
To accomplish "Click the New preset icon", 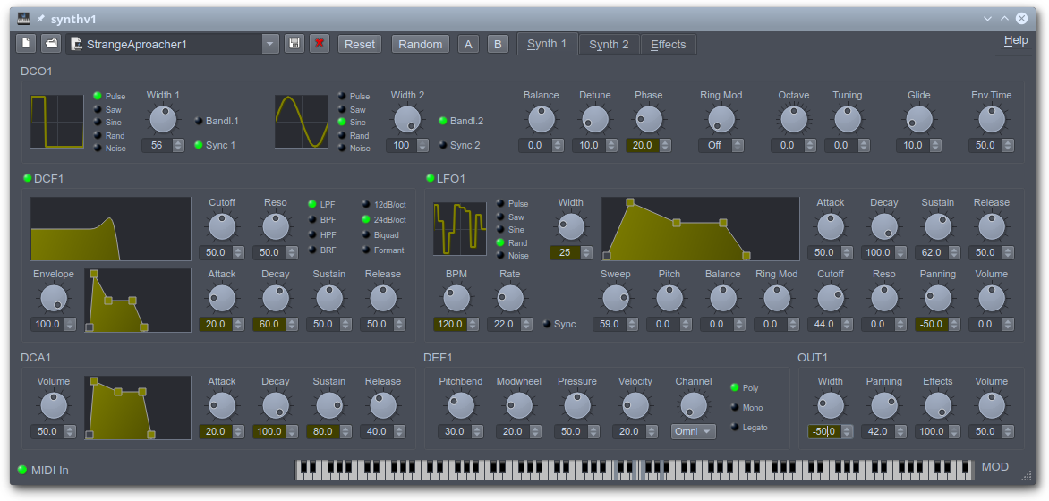I will 26,44.
